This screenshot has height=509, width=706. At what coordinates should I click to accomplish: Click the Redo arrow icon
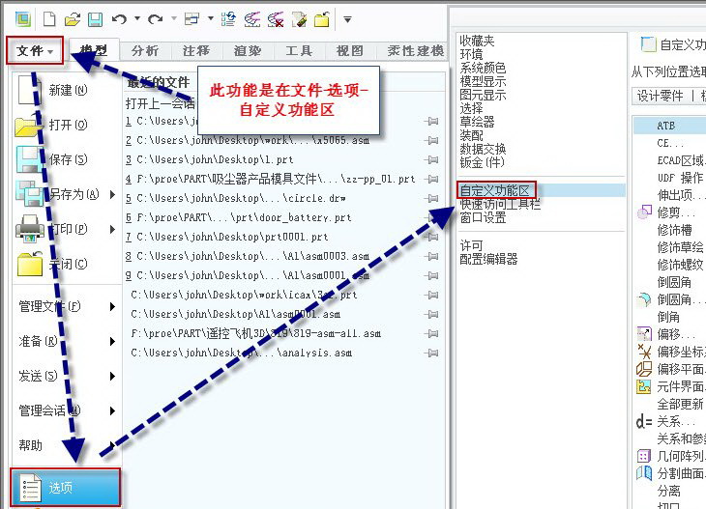point(156,19)
